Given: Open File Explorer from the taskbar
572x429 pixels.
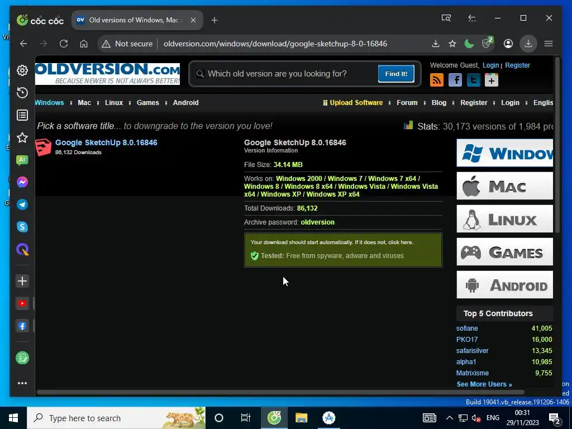Looking at the screenshot, I should point(301,418).
